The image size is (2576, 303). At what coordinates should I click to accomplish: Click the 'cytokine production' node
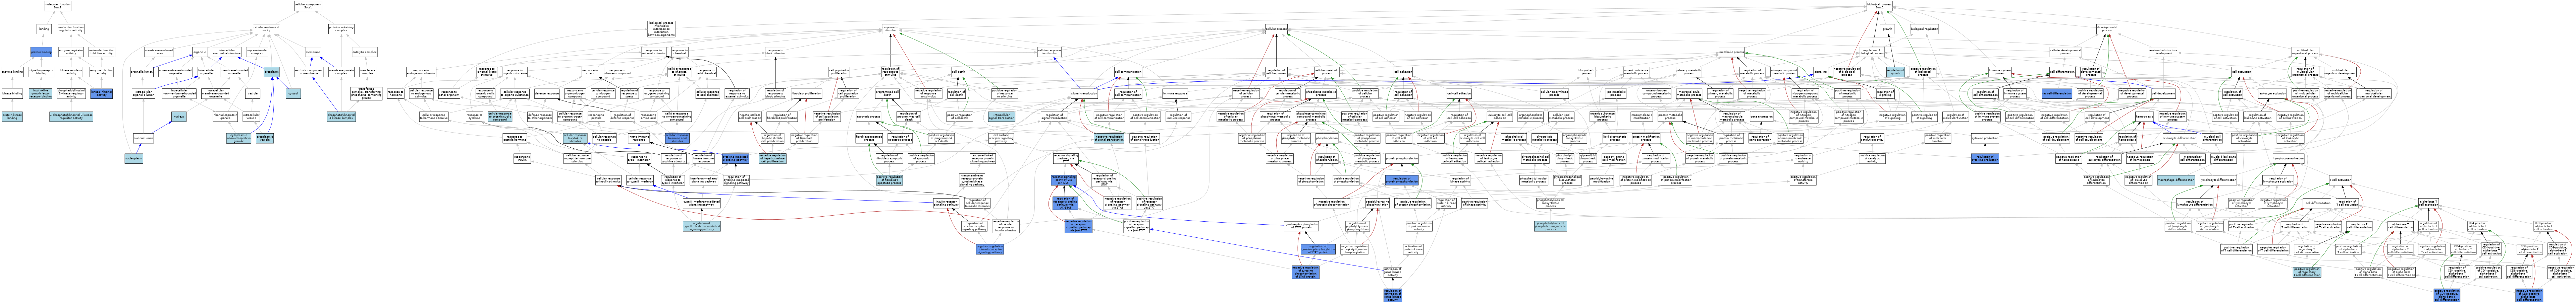pyautogui.click(x=1985, y=138)
